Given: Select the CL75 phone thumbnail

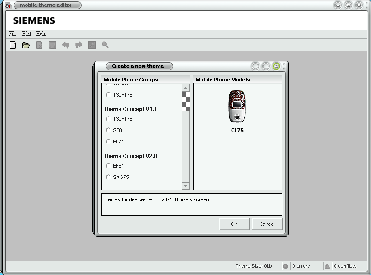Looking at the screenshot, I should [x=237, y=106].
